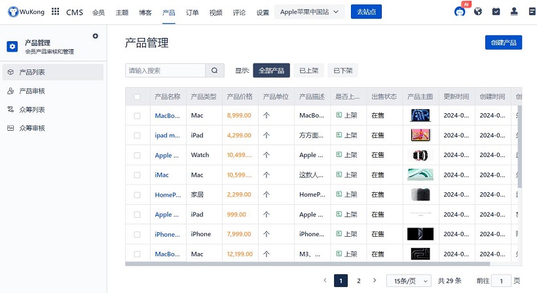Check the Apple Watch row checkbox

point(137,156)
